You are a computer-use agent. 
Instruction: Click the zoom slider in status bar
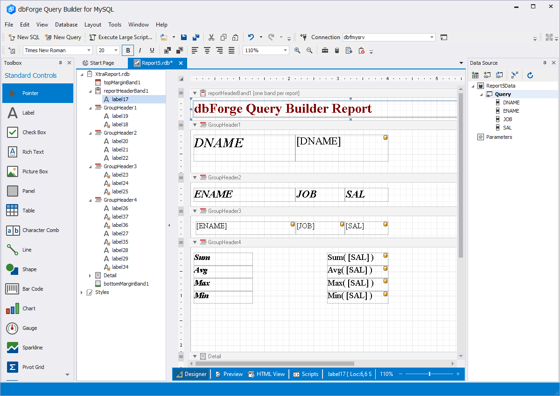429,374
